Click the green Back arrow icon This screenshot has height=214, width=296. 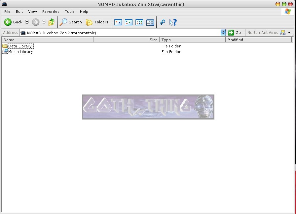click(8, 22)
